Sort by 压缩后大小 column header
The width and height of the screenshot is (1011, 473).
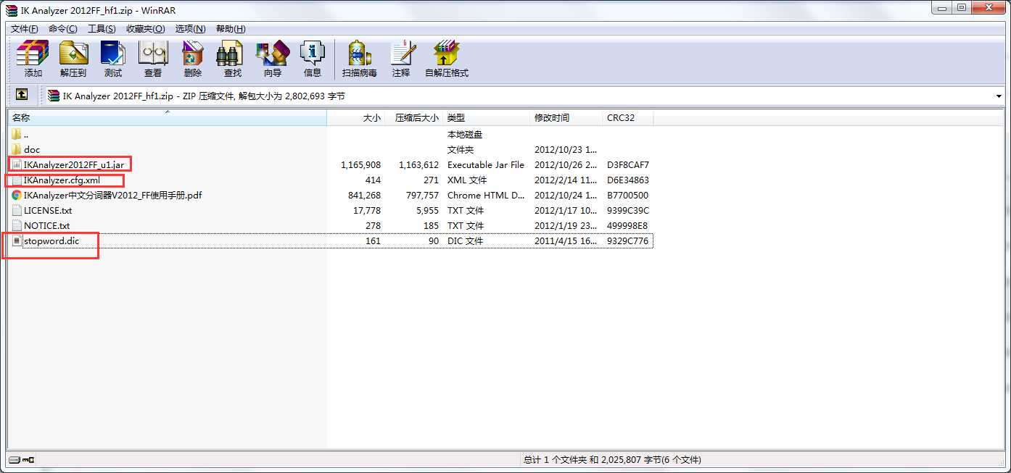tap(413, 117)
